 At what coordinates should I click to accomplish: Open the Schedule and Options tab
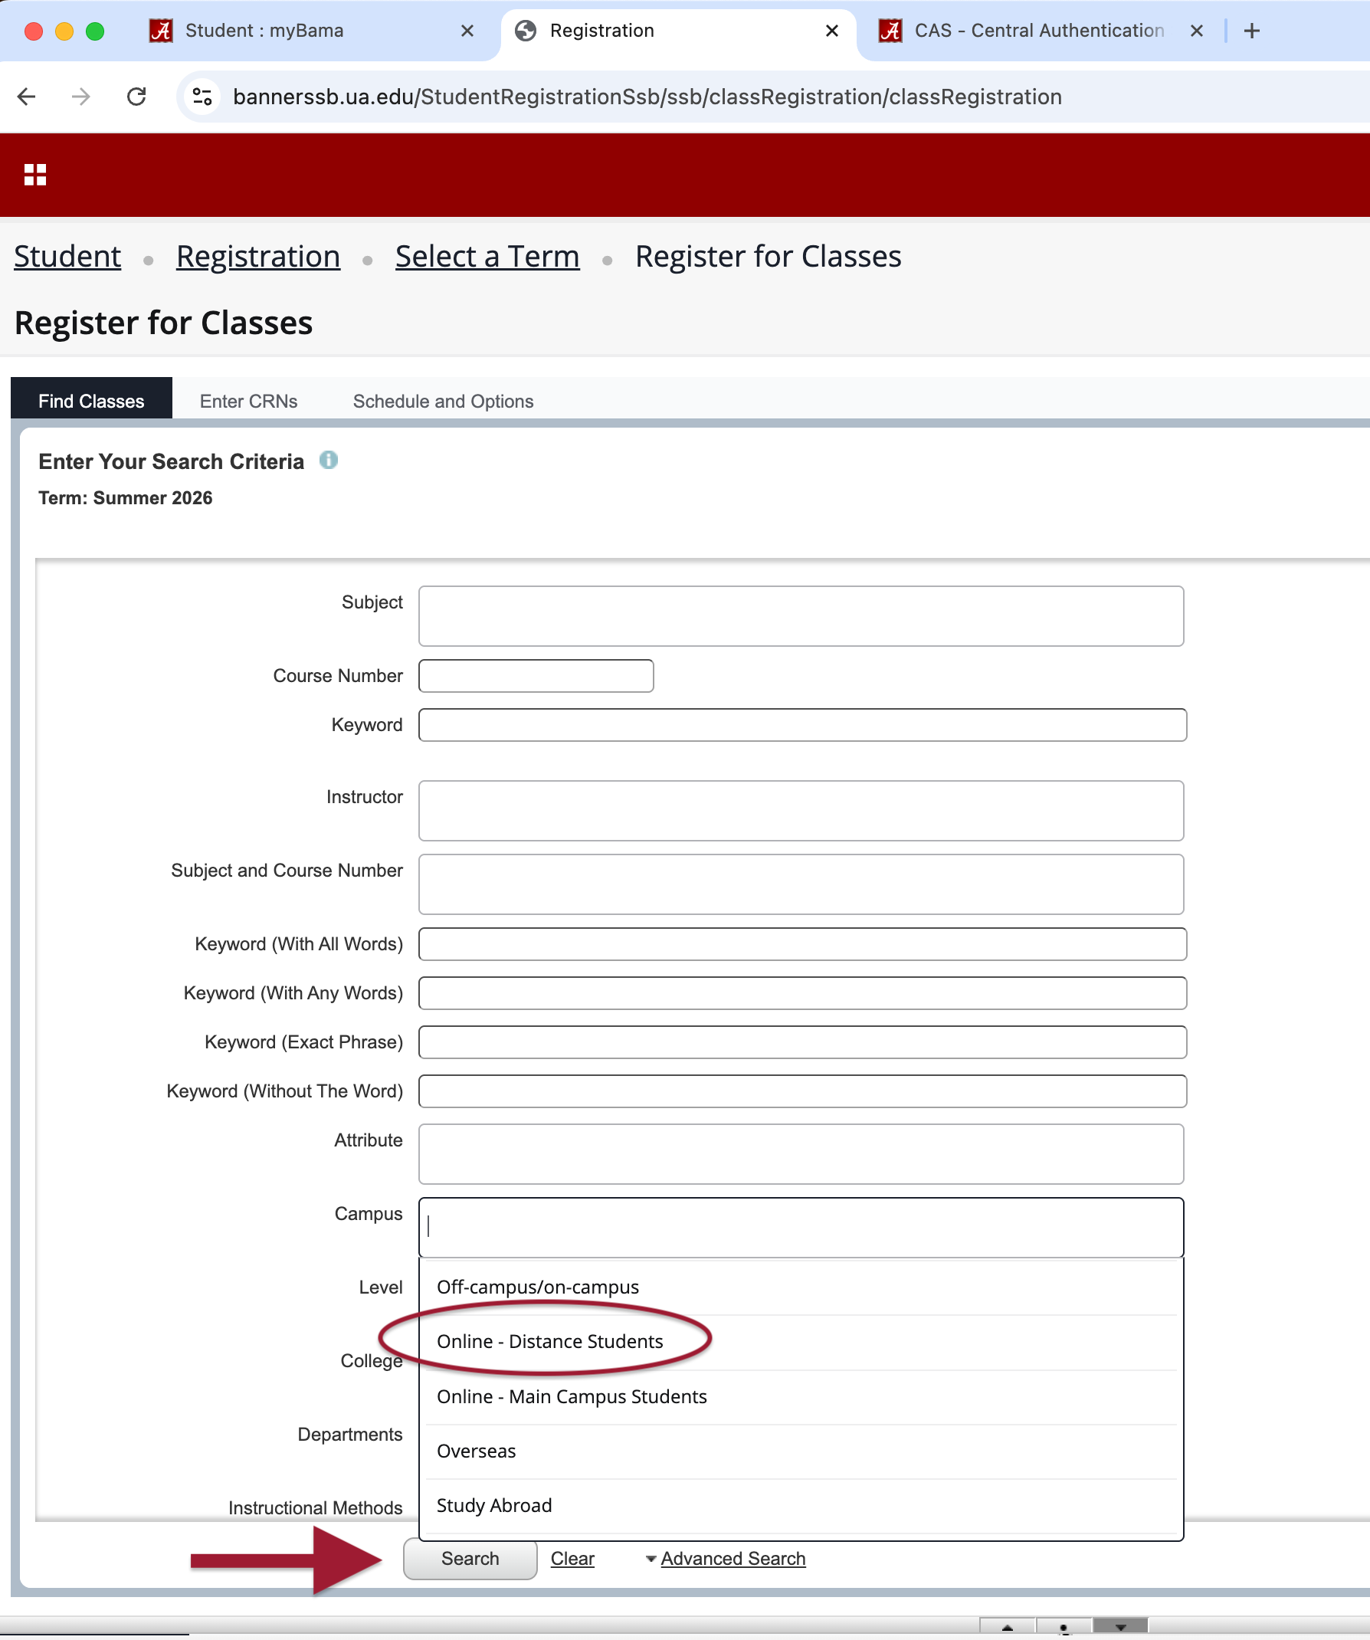(x=444, y=401)
